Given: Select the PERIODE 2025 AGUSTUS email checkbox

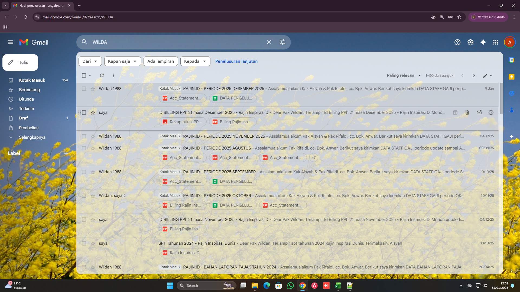Looking at the screenshot, I should click(84, 148).
